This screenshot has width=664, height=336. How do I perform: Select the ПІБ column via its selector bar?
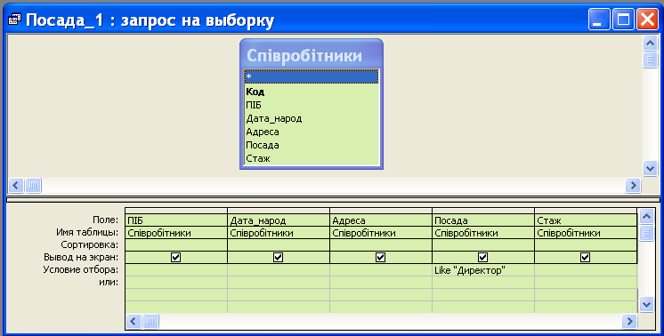[x=176, y=211]
